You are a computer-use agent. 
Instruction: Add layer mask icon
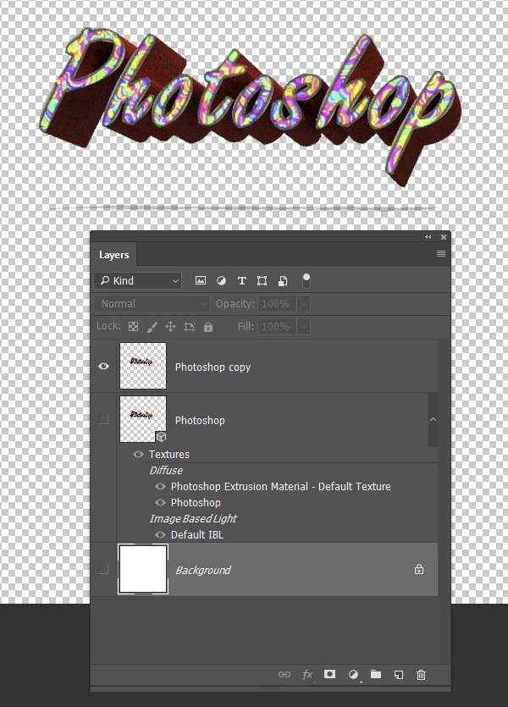pyautogui.click(x=329, y=674)
